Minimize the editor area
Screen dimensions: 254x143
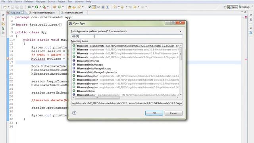pos(242,12)
